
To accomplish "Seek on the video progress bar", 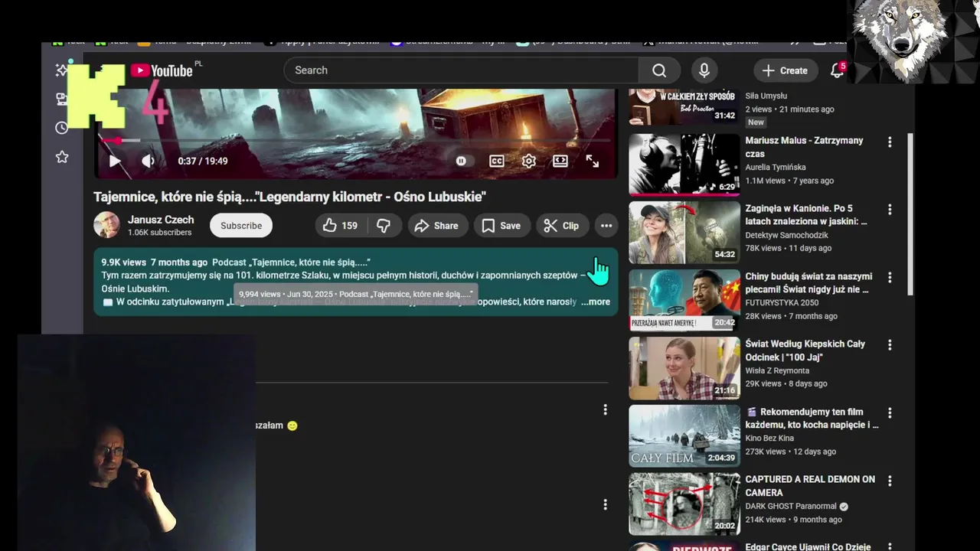I will [x=356, y=140].
